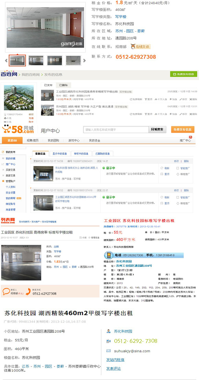The height and width of the screenshot is (380, 199).
Task: Click the 发表评论 link
Action: click(x=114, y=369)
